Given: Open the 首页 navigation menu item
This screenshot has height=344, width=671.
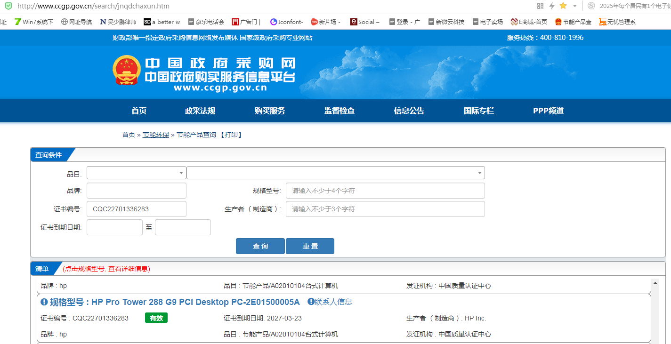Looking at the screenshot, I should pyautogui.click(x=139, y=111).
